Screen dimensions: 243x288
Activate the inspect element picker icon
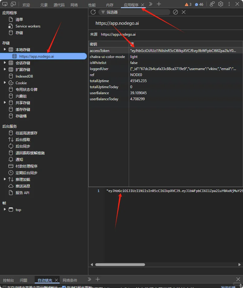5,4
